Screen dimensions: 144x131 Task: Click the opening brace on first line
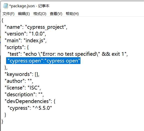coord(2,20)
